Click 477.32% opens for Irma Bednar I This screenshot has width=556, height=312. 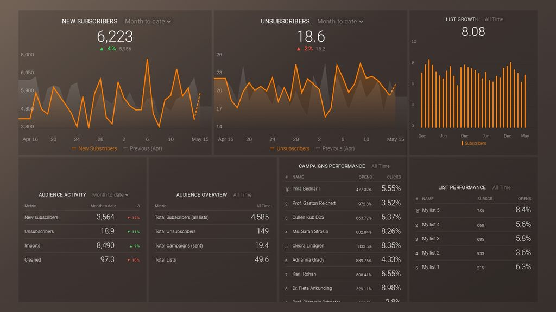click(x=364, y=190)
